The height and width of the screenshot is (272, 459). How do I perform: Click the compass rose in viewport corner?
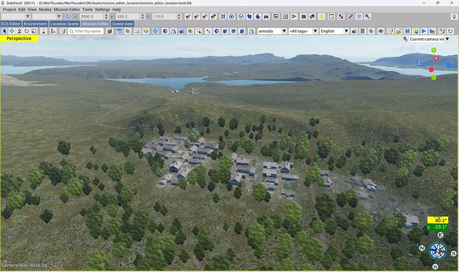pos(437,250)
